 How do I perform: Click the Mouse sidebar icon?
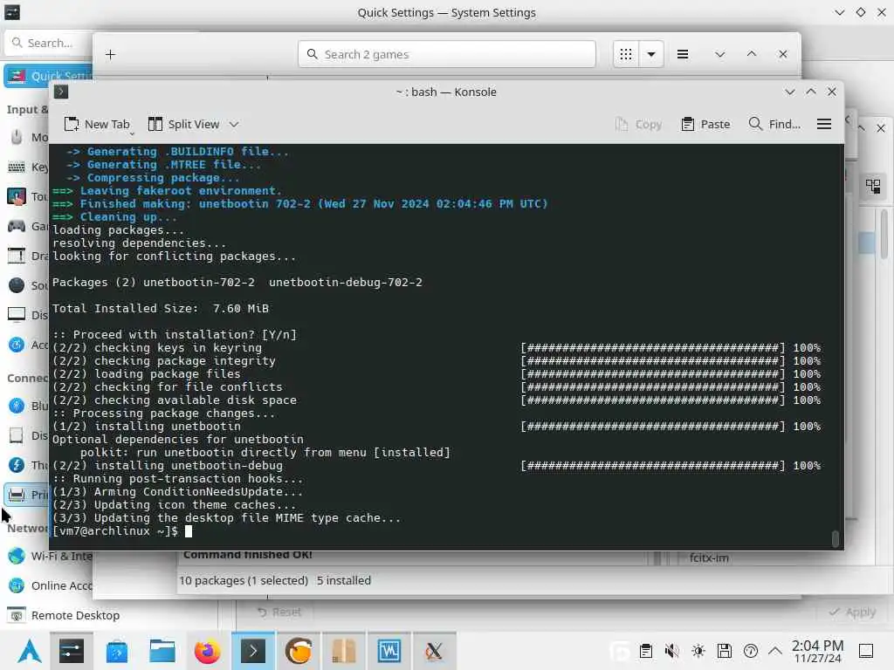point(17,137)
